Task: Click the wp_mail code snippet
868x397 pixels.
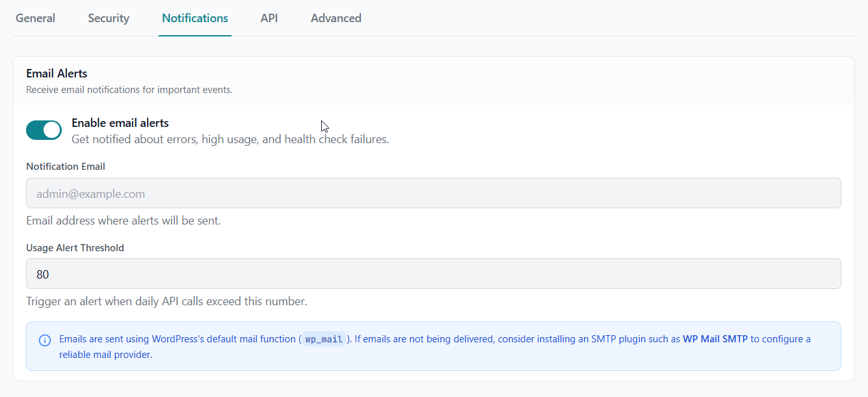Action: click(324, 339)
